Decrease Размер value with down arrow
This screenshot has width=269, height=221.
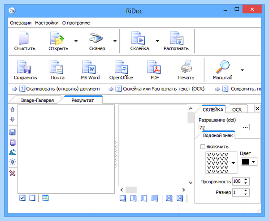pos(246,194)
